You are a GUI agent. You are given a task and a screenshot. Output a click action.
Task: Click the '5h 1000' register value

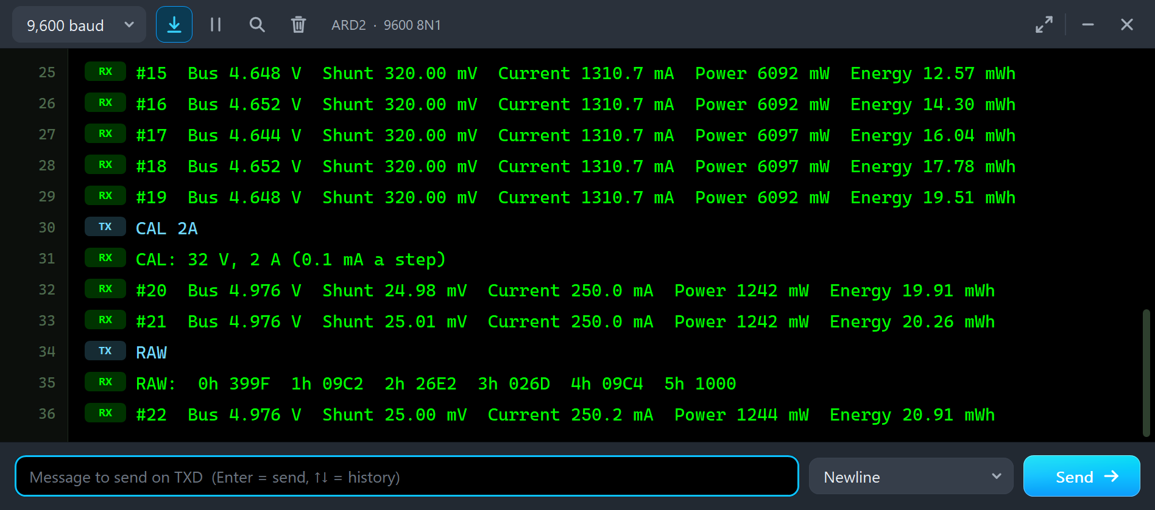click(700, 383)
